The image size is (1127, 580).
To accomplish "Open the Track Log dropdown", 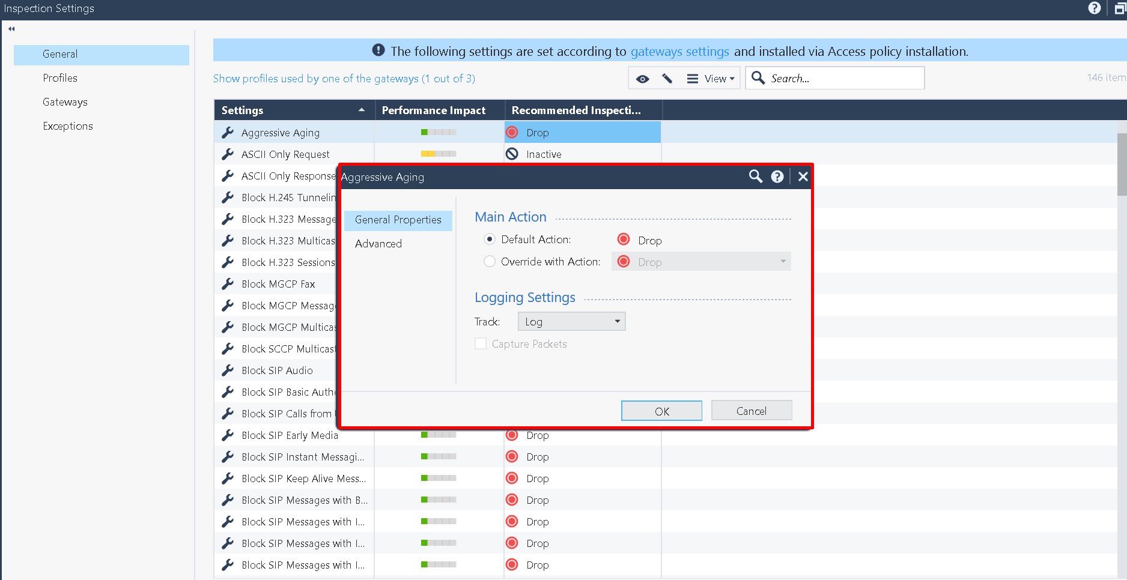I will (571, 322).
